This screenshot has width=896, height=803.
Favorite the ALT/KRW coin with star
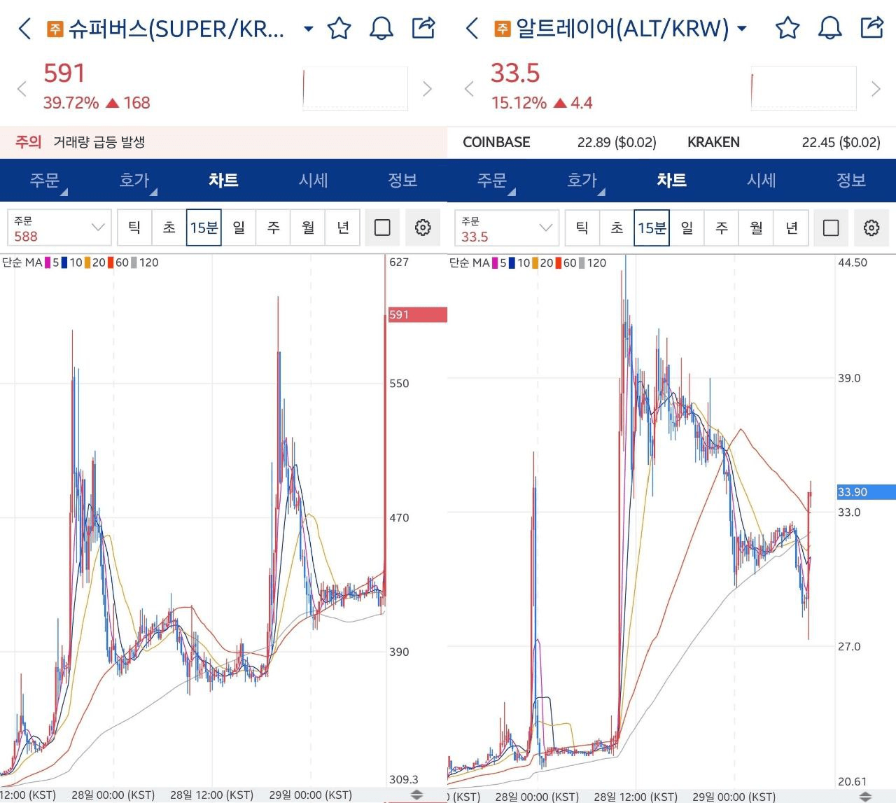click(x=787, y=29)
